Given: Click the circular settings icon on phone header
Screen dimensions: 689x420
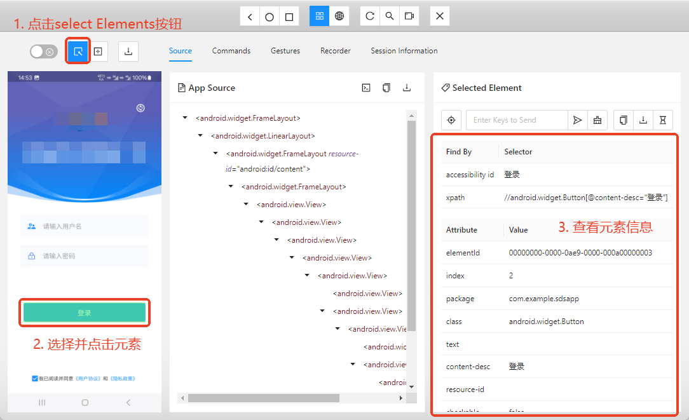Looking at the screenshot, I should coord(140,108).
